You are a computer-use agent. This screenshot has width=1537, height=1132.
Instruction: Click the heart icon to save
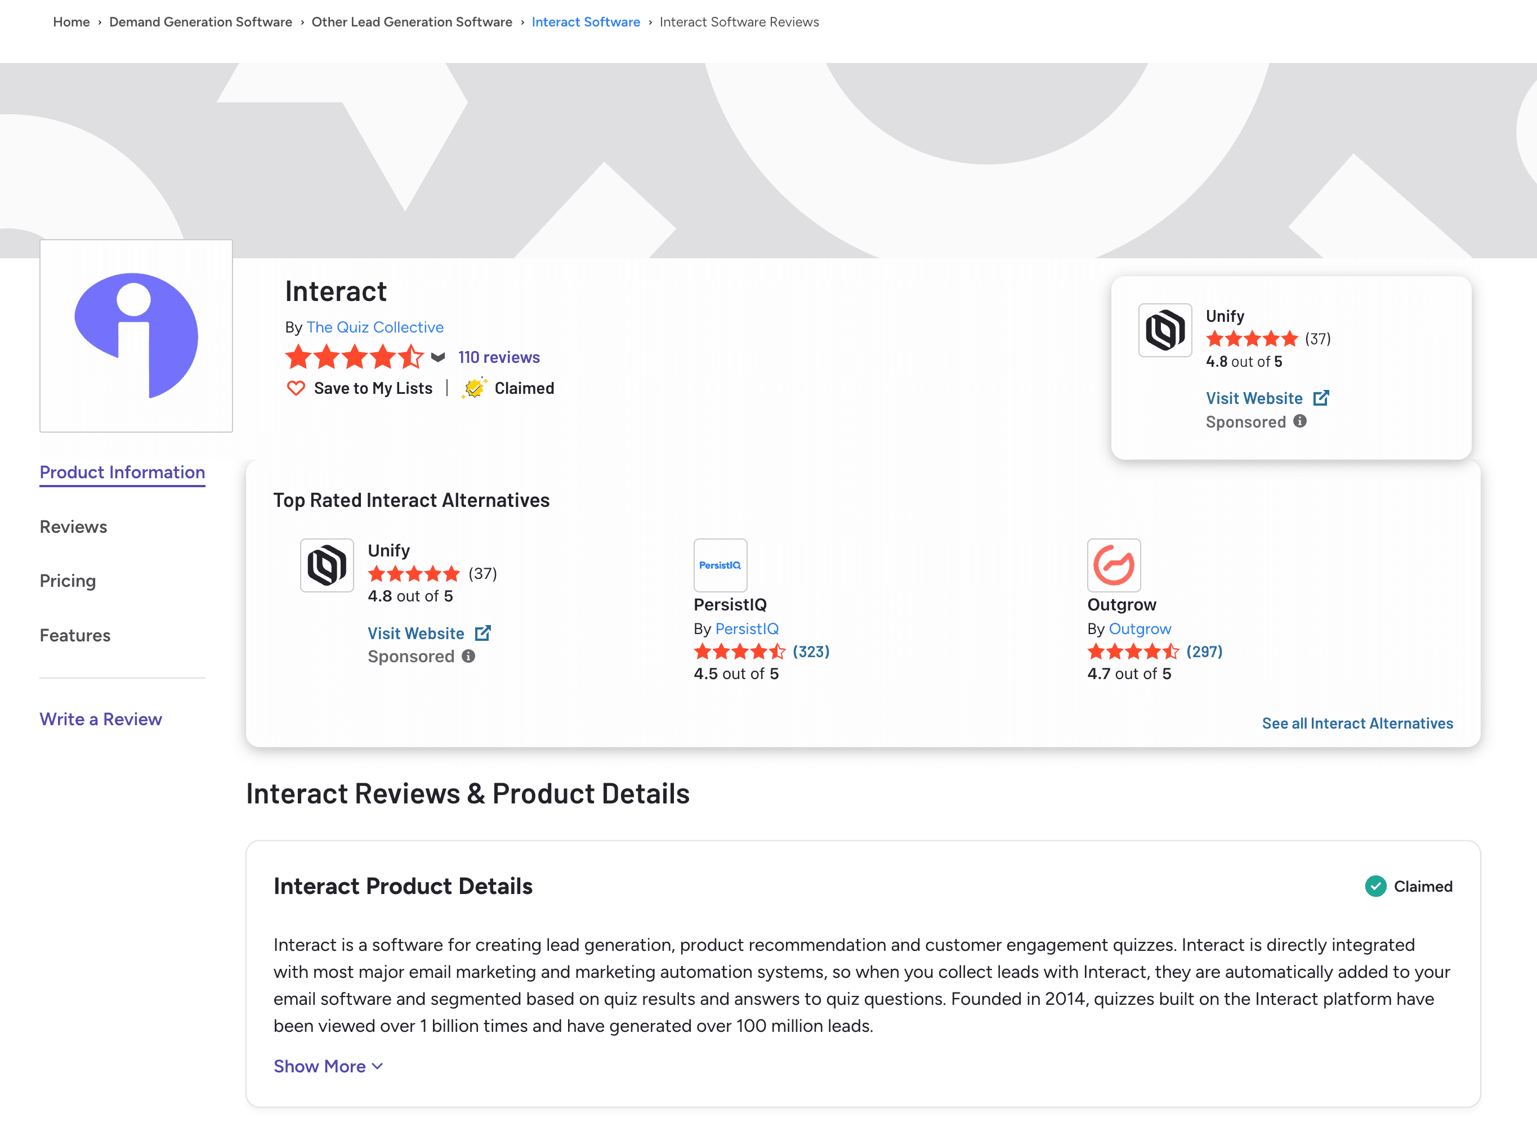tap(296, 389)
